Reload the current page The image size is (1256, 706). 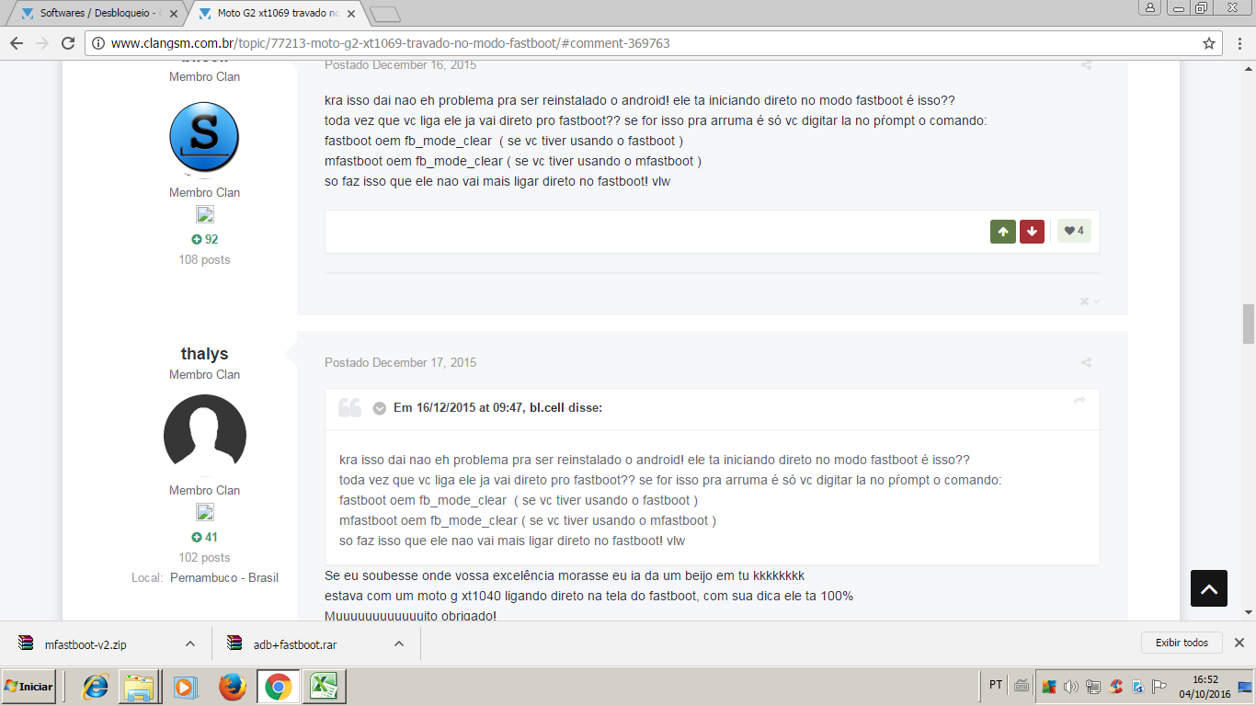coord(67,43)
